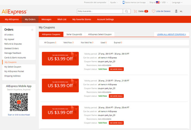This screenshot has width=191, height=130.
Task: Open the Cesta cart link
Action: click(x=141, y=11)
